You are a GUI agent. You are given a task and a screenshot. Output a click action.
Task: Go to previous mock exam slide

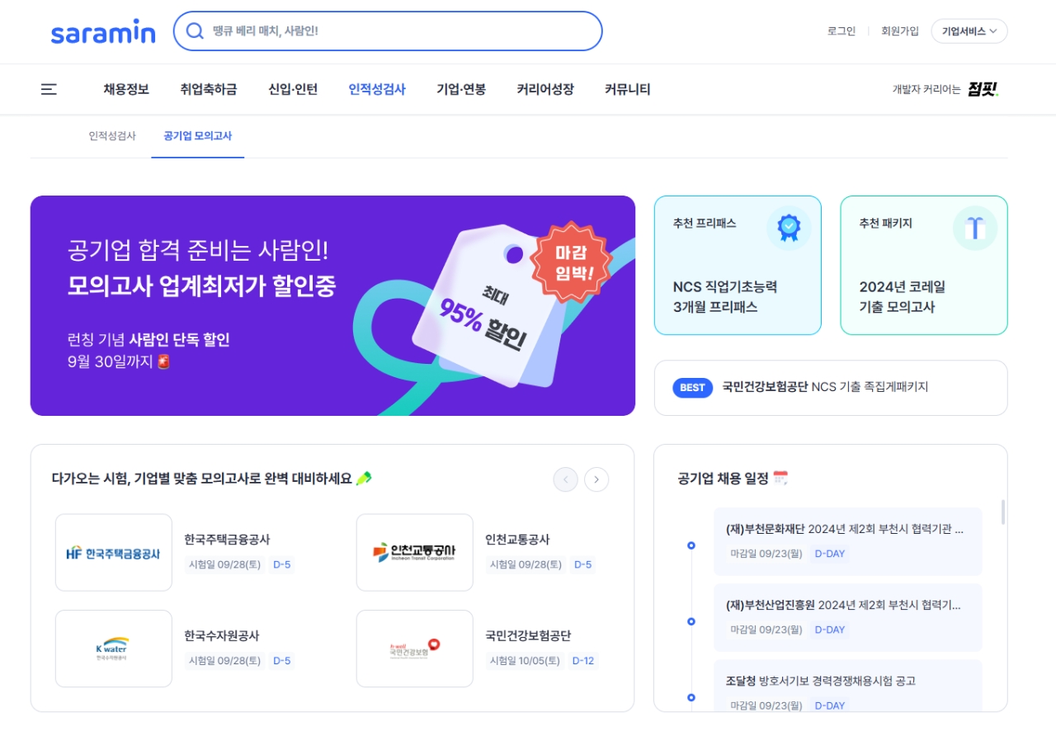click(565, 479)
